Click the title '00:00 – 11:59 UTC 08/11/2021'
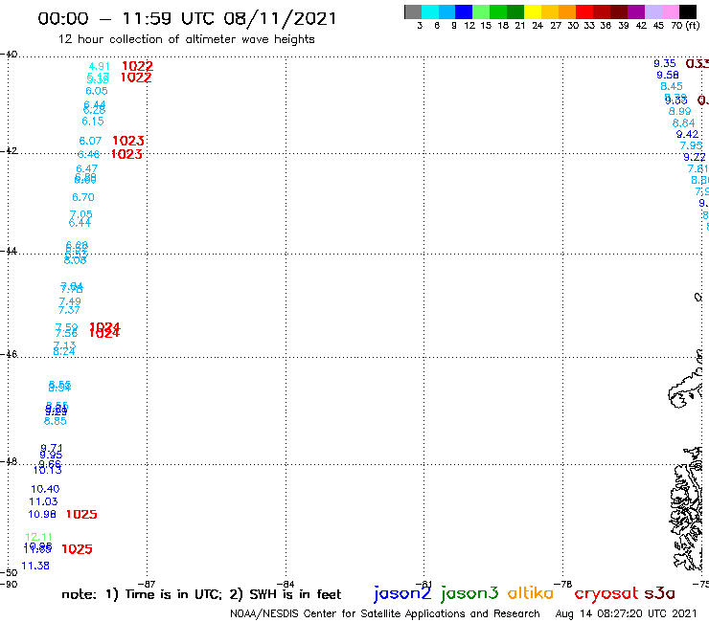Viewport: 709px width, 622px height. 187,18
